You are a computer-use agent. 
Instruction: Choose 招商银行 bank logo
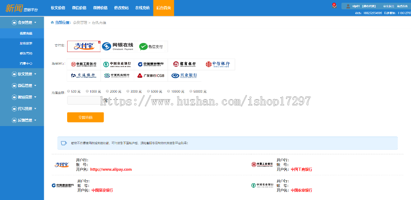tap(184, 64)
